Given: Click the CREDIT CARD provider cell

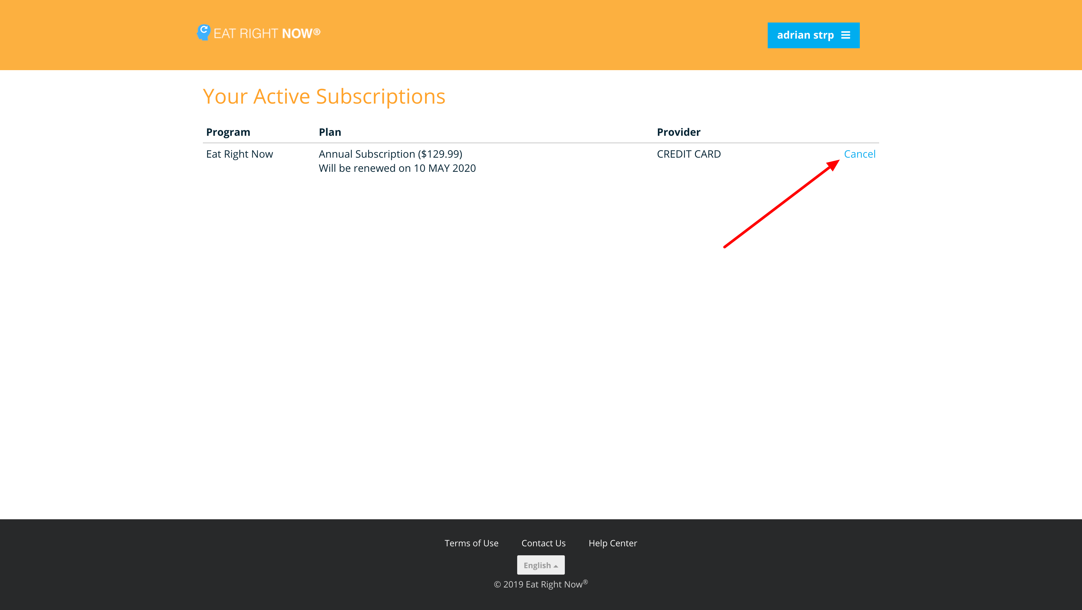Looking at the screenshot, I should [x=688, y=154].
